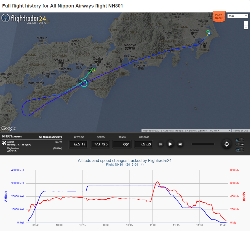
Task: Play the flight playback
Action: (x=170, y=144)
